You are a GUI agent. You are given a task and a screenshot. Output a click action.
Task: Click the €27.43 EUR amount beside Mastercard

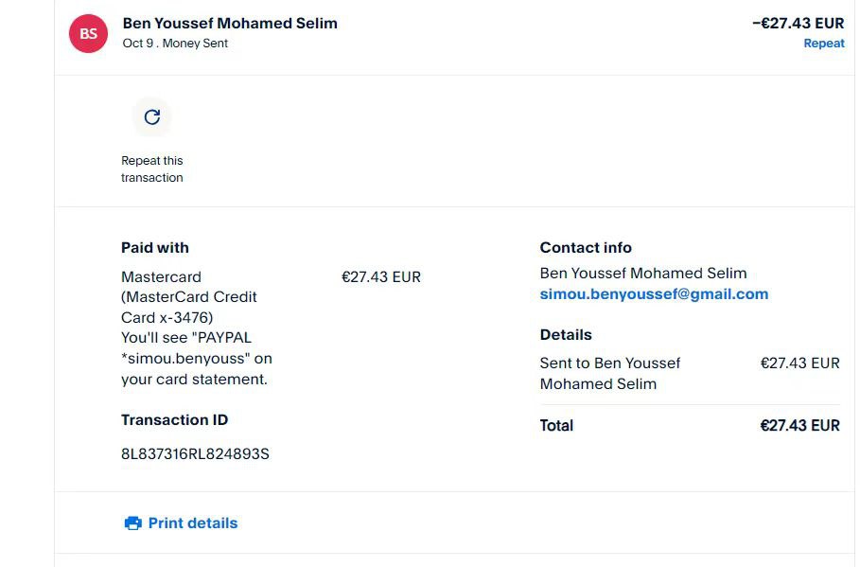point(380,277)
